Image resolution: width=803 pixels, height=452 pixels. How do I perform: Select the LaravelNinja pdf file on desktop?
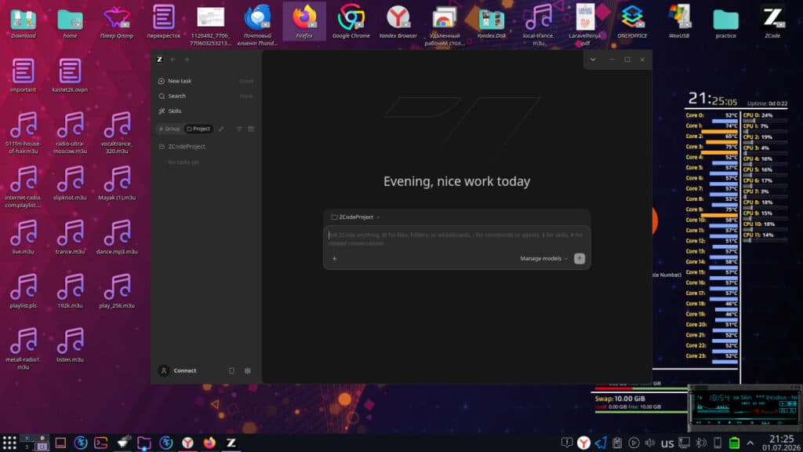click(585, 24)
